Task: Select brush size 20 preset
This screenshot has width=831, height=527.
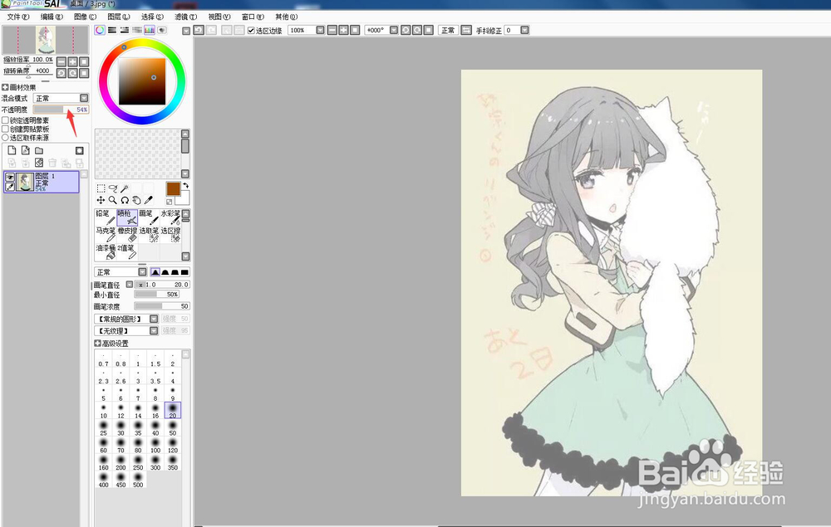Action: click(x=173, y=411)
